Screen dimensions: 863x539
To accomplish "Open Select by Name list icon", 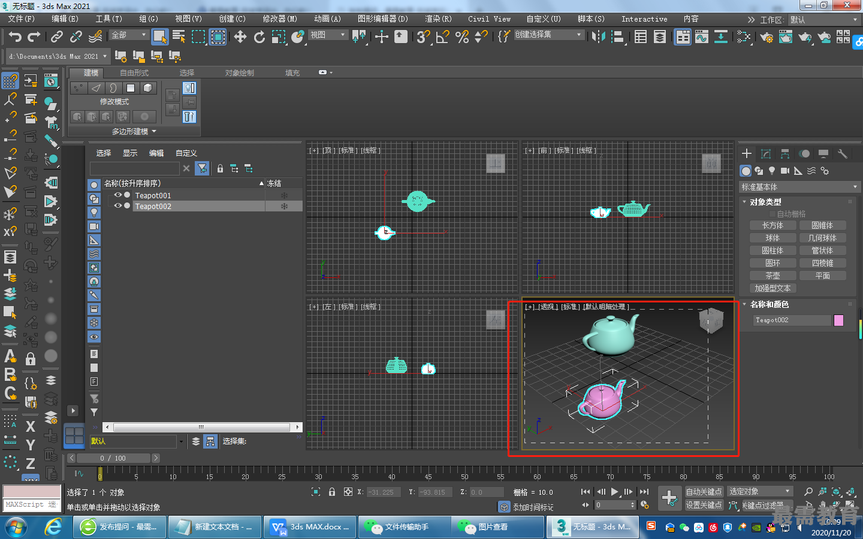I will tap(179, 37).
